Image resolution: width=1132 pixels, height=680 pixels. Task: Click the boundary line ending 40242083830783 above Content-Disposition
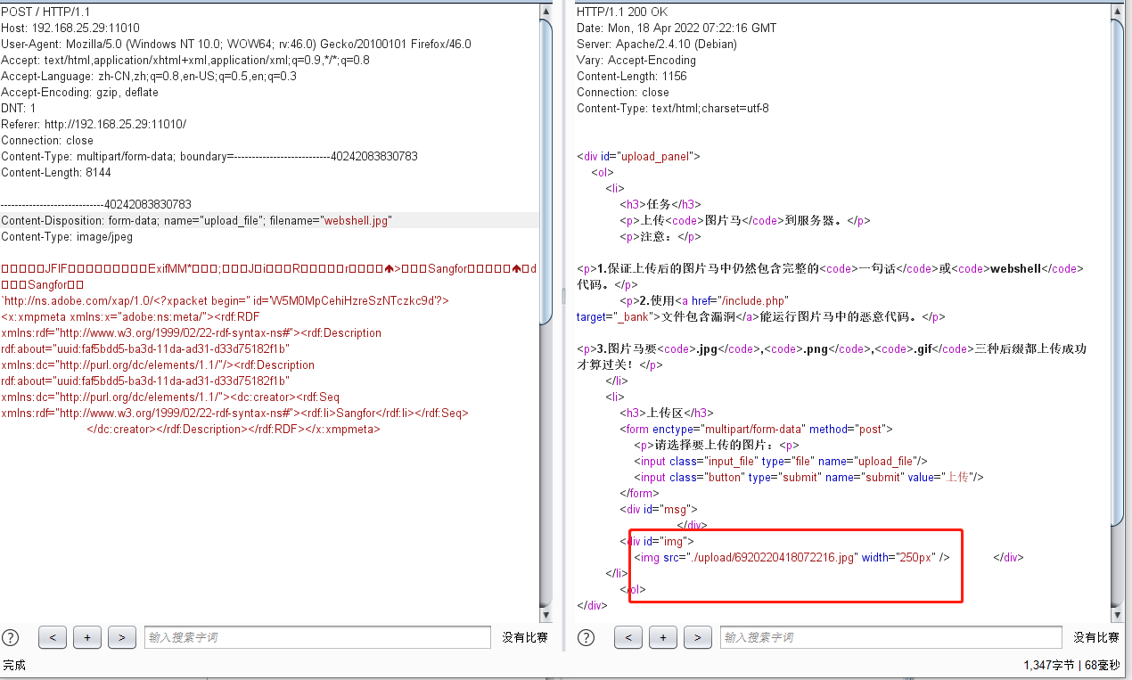pos(96,204)
